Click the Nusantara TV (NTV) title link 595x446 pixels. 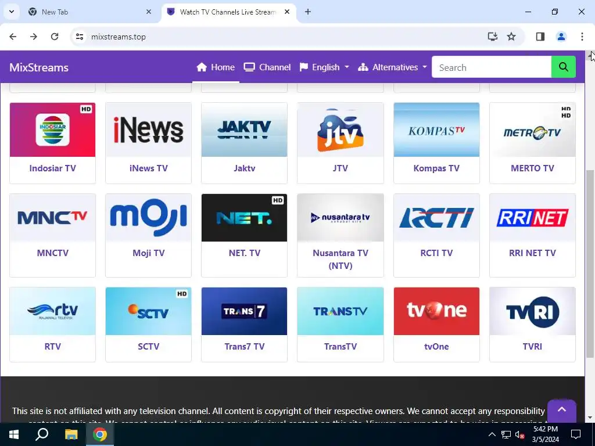pyautogui.click(x=340, y=260)
